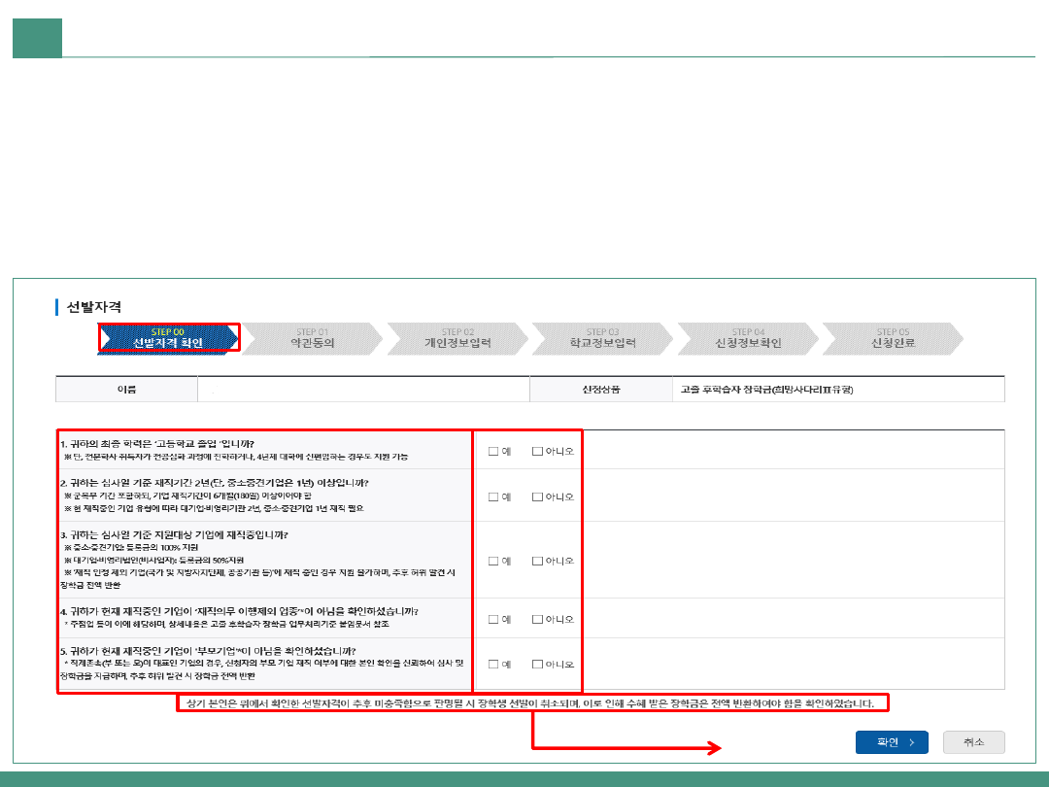Viewport: 1049px width, 787px height.
Task: Check '아니오' for question 3 eligible company
Action: [537, 561]
